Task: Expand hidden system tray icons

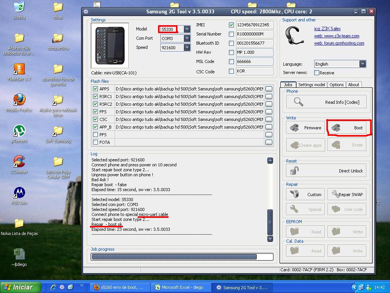Action: pos(354,288)
